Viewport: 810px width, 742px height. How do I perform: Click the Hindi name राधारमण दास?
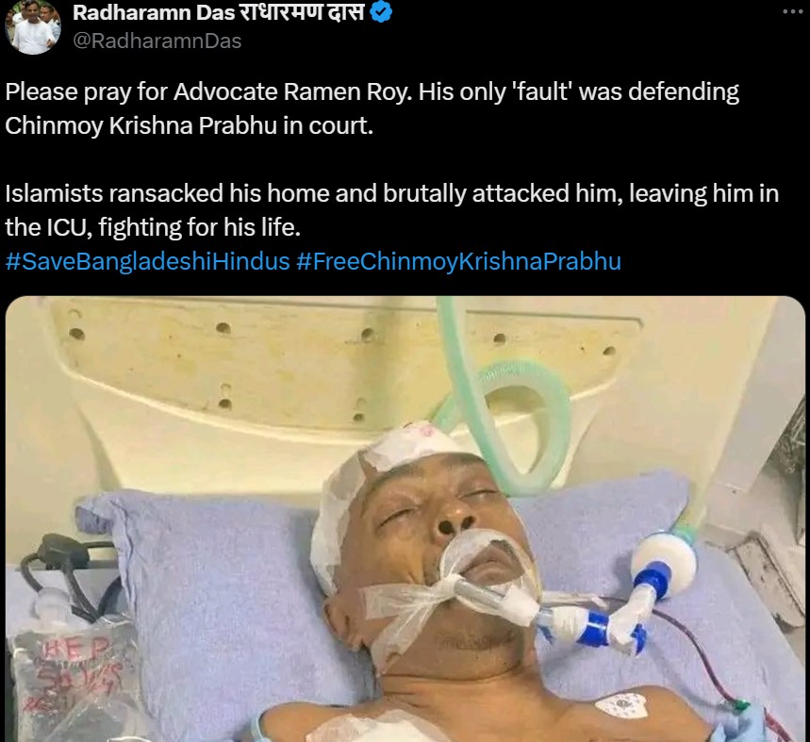(302, 12)
